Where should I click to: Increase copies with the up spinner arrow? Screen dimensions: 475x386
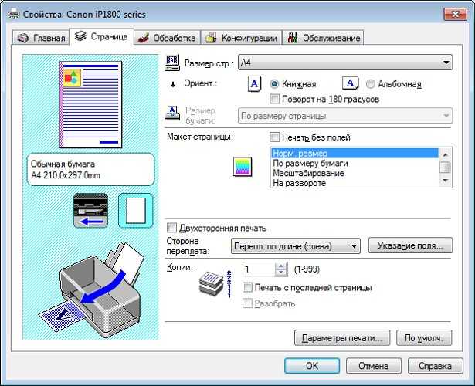click(281, 266)
